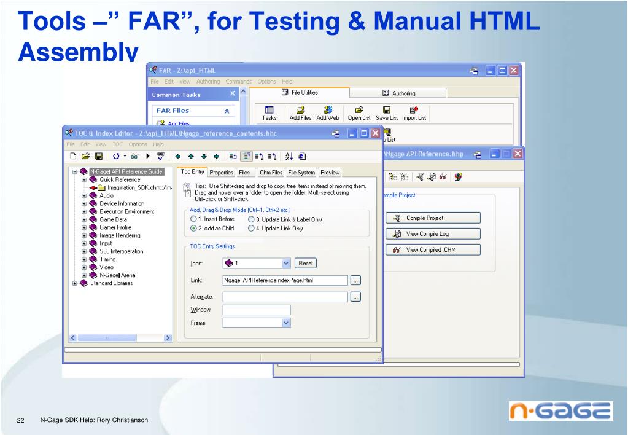Click the Tasks icon in FAR File Utilities
The width and height of the screenshot is (628, 435).
tap(269, 113)
